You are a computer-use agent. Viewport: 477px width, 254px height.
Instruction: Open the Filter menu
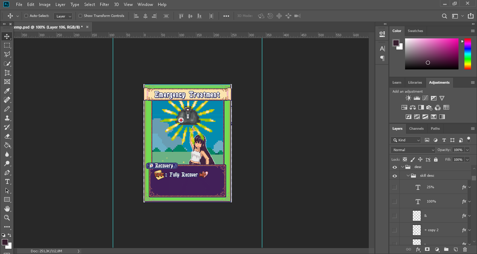(105, 5)
